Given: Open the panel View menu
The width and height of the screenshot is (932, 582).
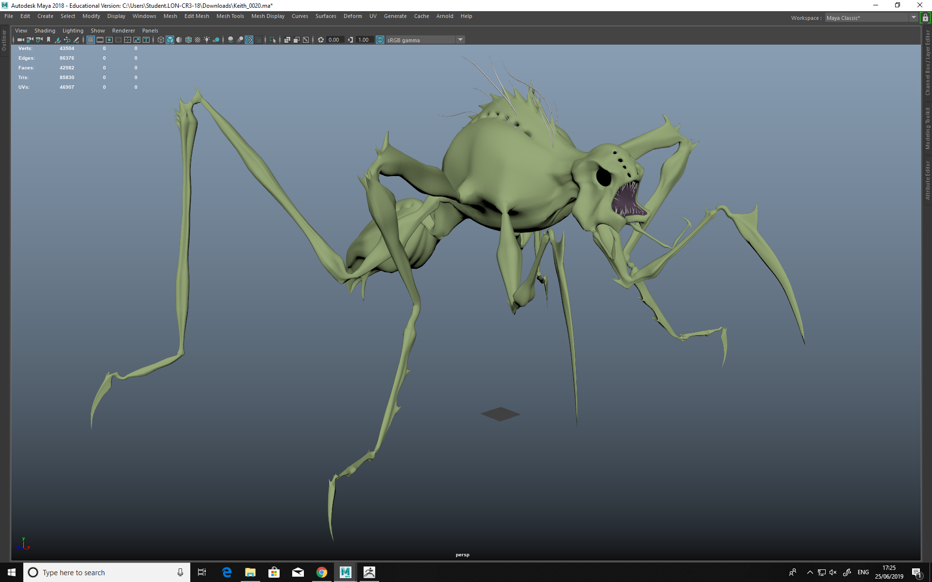Looking at the screenshot, I should pyautogui.click(x=21, y=31).
